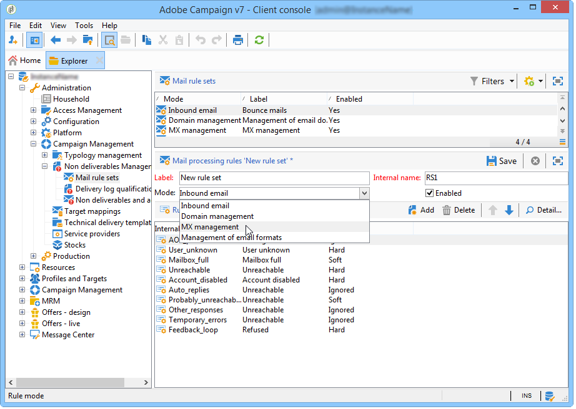Click the Print icon in the toolbar
Screen dimensions: 576x409
[x=237, y=40]
